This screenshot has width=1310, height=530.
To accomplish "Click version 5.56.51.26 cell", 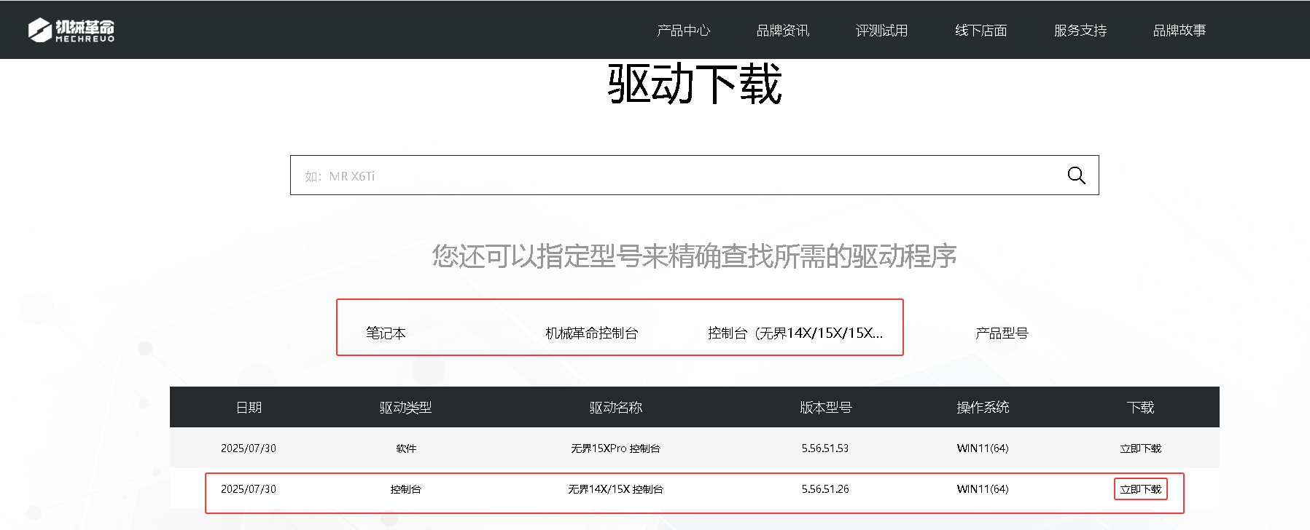I will (x=825, y=489).
